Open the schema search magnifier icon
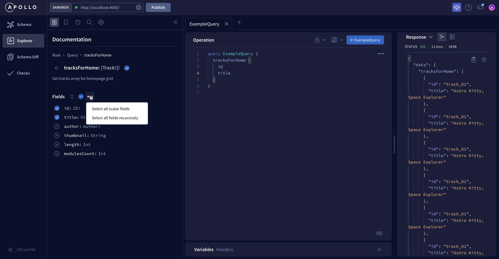This screenshot has width=499, height=259. [x=89, y=22]
